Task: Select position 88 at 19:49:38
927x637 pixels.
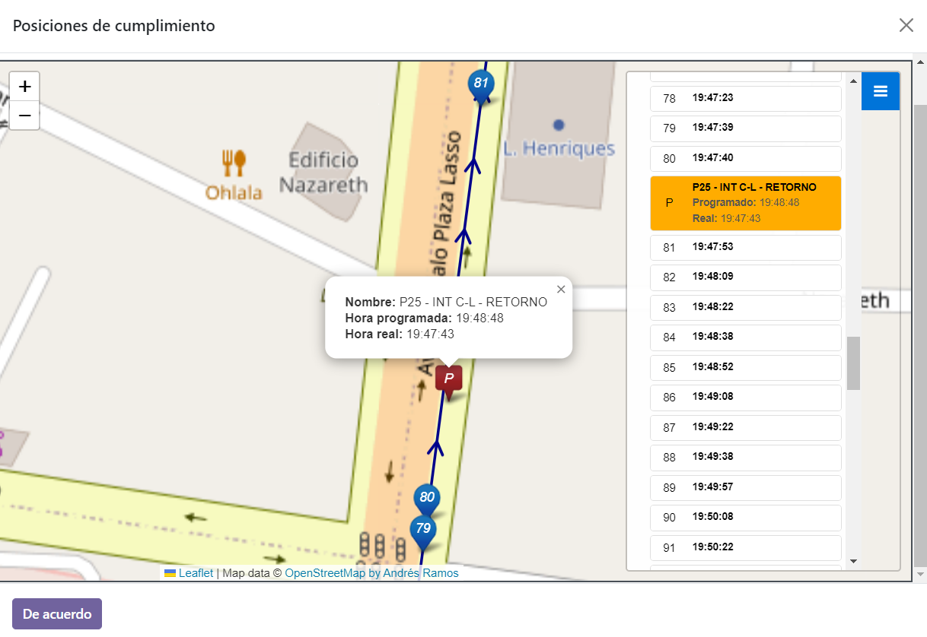Action: [746, 457]
